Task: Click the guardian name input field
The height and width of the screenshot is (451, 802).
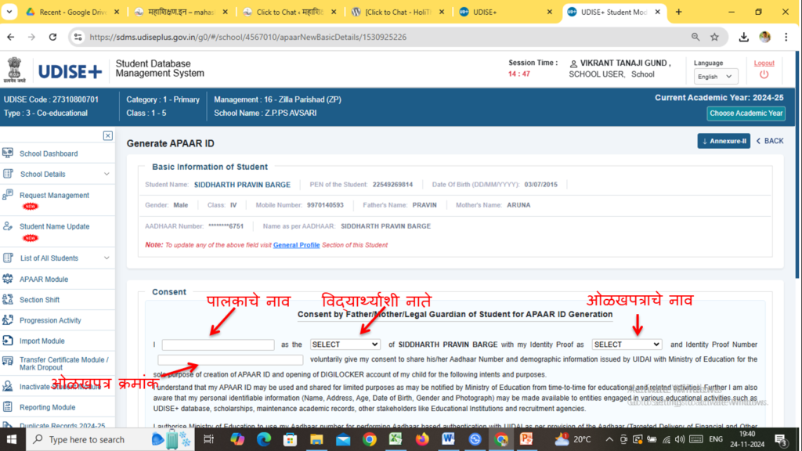Action: [218, 345]
